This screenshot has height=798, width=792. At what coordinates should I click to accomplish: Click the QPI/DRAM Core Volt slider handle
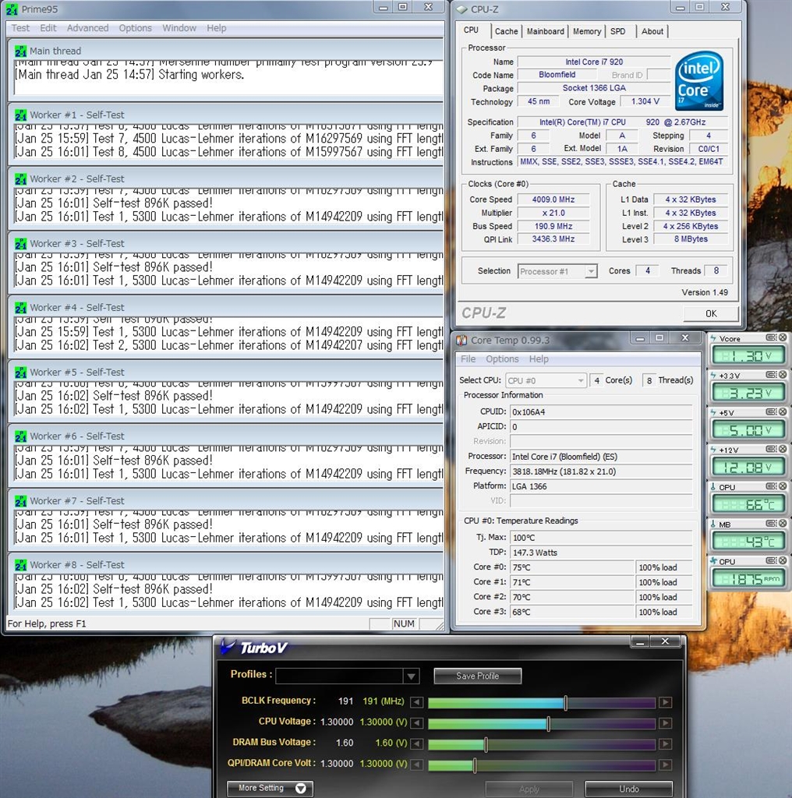click(x=475, y=765)
